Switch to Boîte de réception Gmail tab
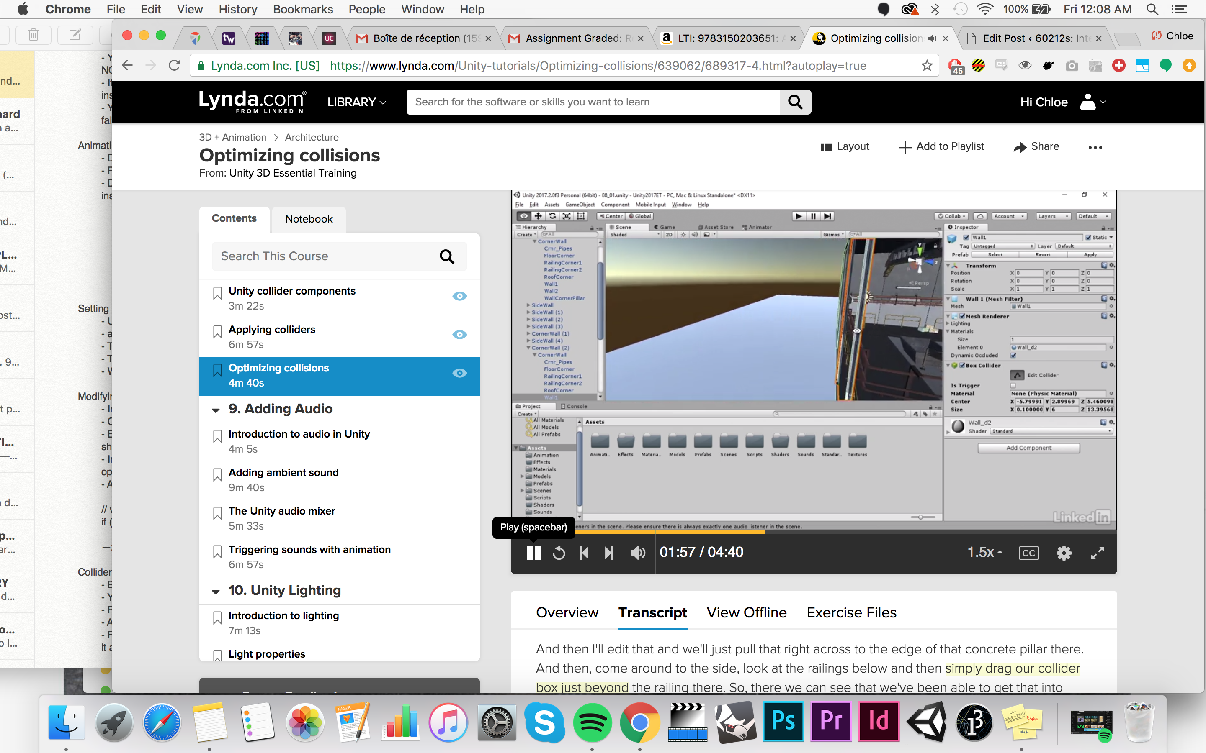Screen dimensions: 1206x753 [x=424, y=38]
